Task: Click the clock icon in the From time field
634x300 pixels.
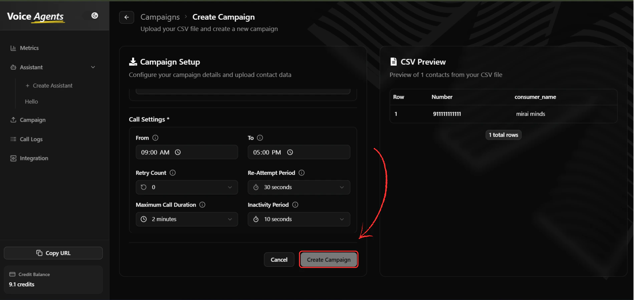Action: tap(178, 152)
